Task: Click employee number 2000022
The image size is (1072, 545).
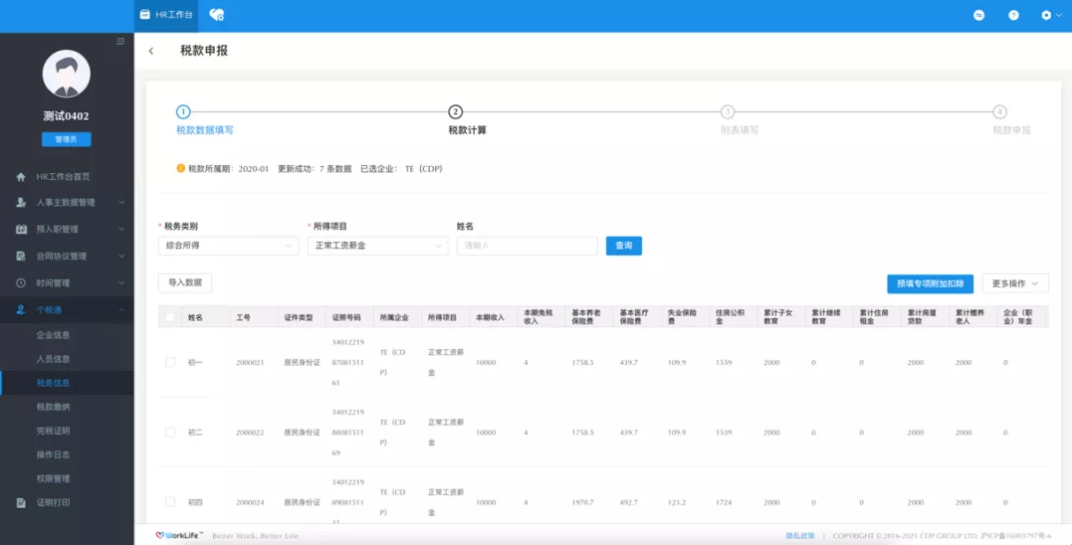Action: pyautogui.click(x=250, y=433)
